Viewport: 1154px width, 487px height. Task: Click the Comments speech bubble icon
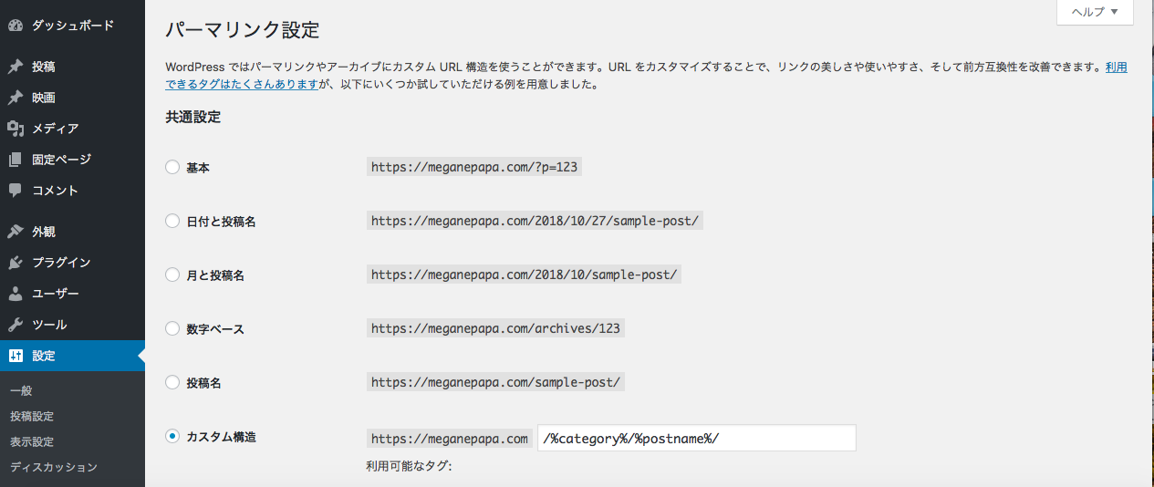click(x=16, y=191)
